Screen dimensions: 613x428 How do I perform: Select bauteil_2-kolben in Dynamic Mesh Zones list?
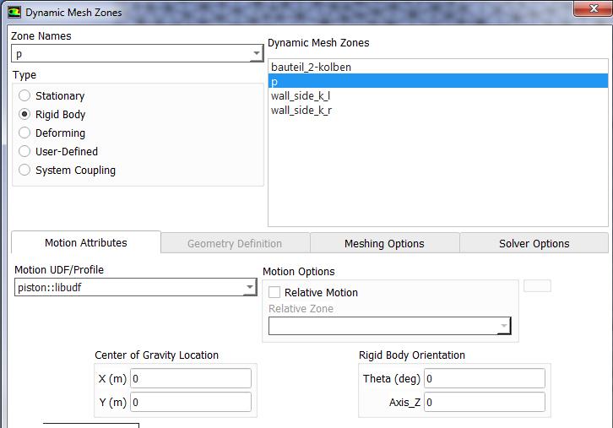coord(438,67)
